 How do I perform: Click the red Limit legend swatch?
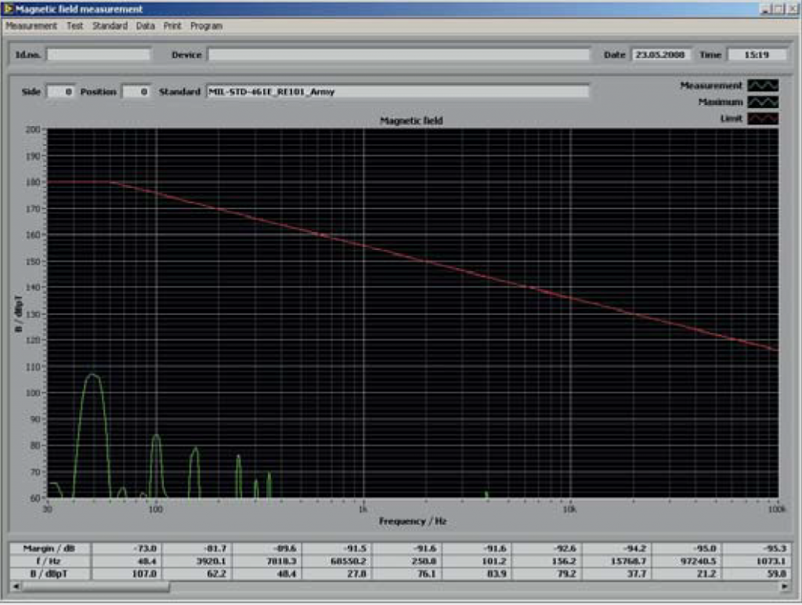click(x=763, y=119)
